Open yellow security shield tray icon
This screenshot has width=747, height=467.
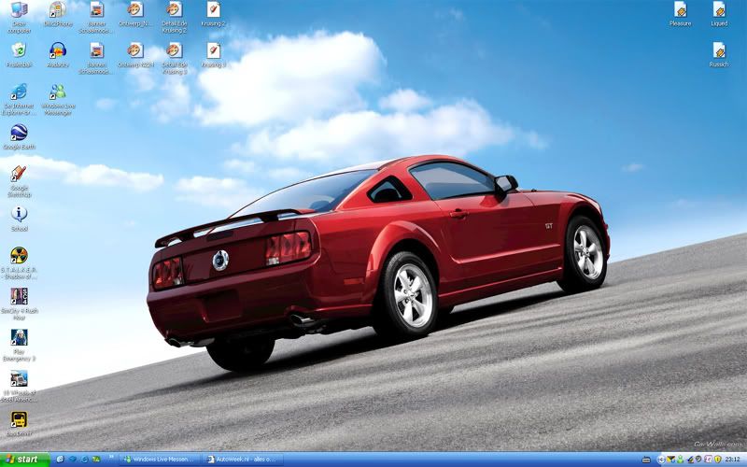tap(717, 460)
